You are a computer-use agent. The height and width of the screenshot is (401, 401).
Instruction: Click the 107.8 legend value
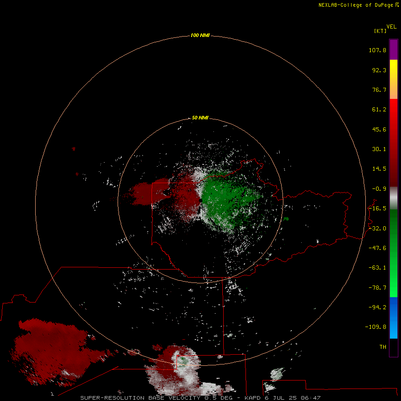point(377,50)
